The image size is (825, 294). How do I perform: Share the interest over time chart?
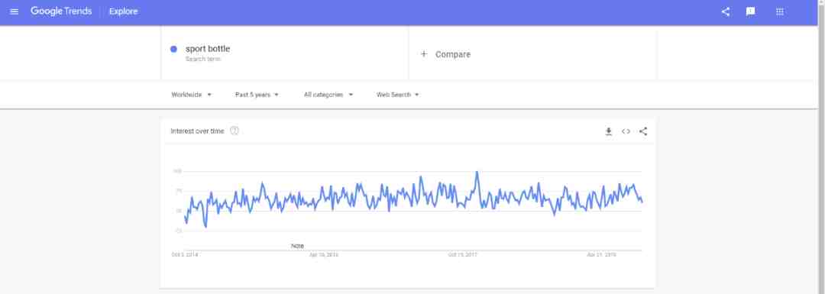[643, 131]
